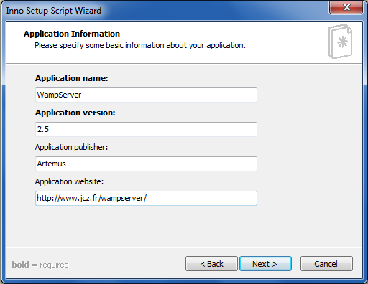This screenshot has width=368, height=284.
Task: Edit the Application website URL field
Action: [x=146, y=198]
